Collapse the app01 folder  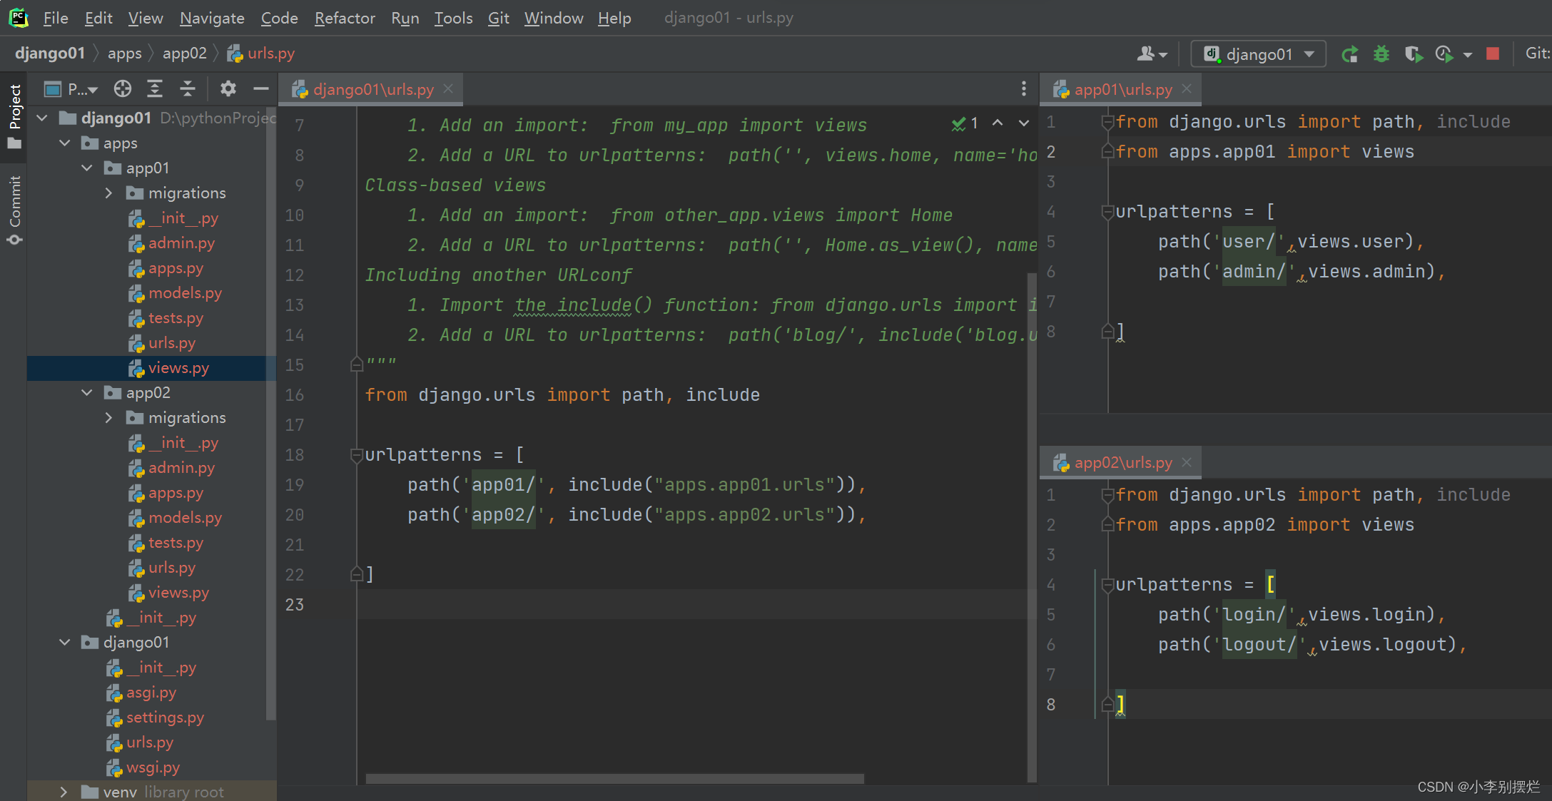click(87, 168)
